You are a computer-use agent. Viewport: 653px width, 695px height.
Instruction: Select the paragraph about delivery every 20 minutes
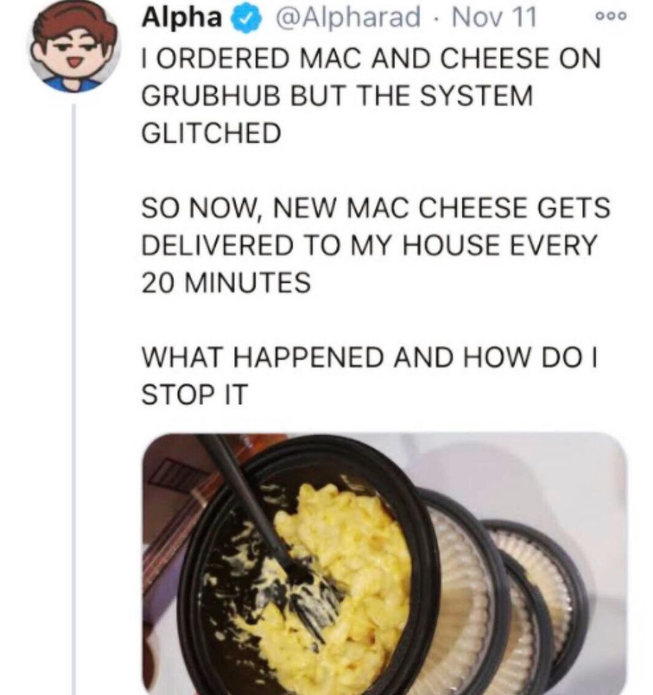tap(375, 245)
